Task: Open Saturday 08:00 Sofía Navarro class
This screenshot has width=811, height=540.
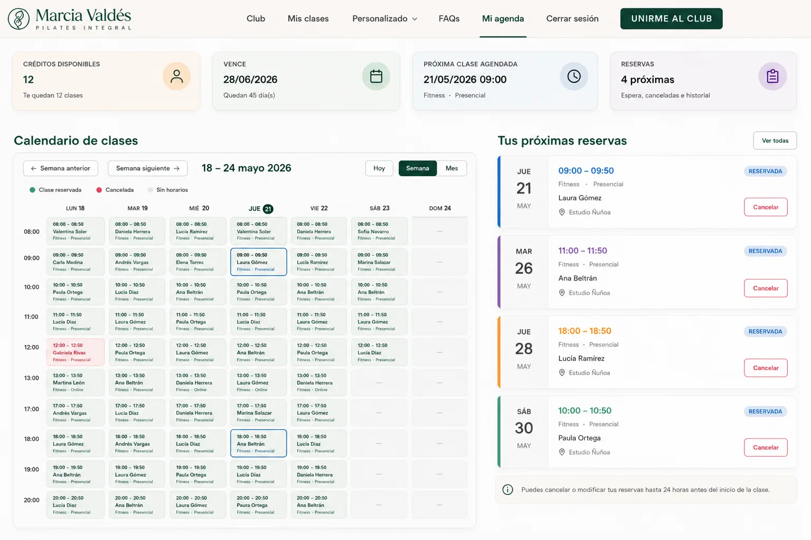Action: (x=380, y=231)
